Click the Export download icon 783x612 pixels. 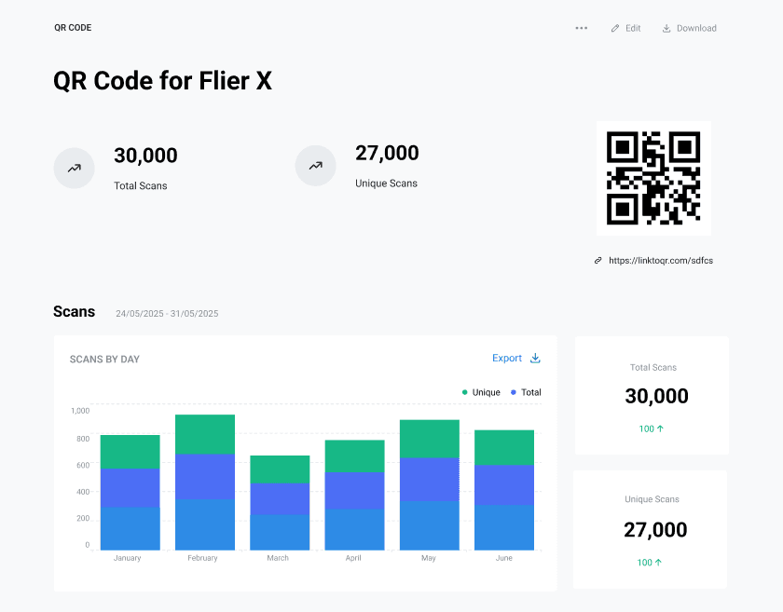(535, 358)
